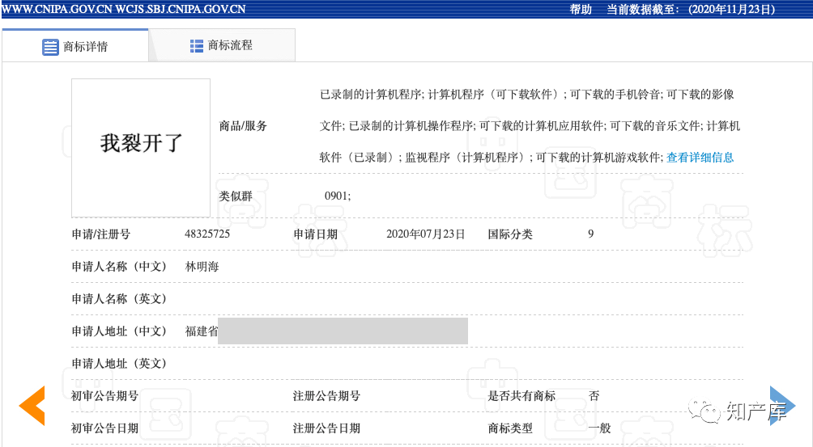The image size is (813, 447).
Task: Click the 是否共有商标 label
Action: pos(521,396)
